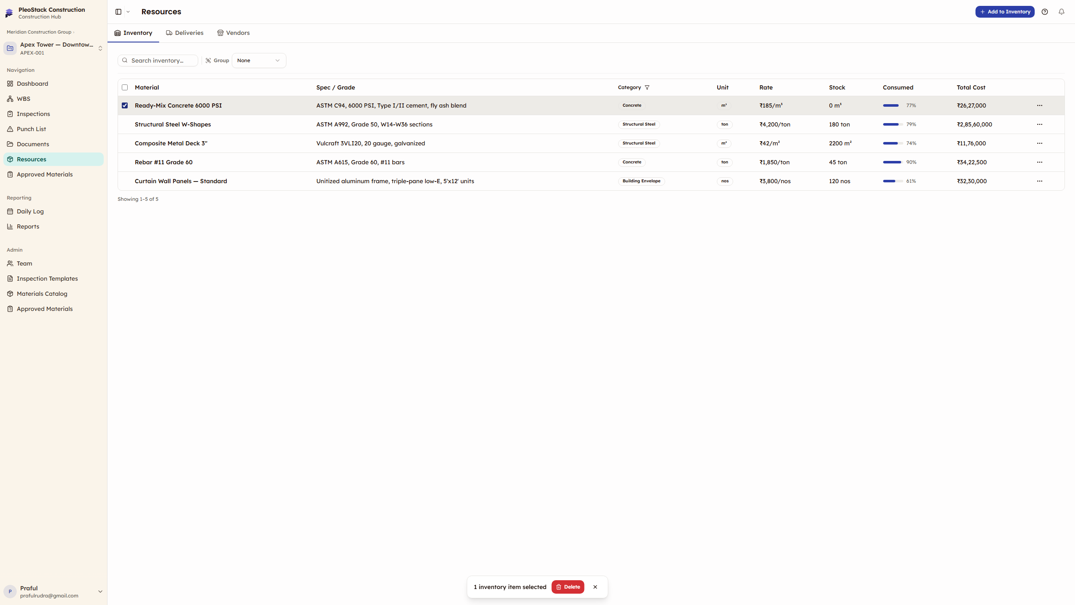Click the Daily Log calendar icon

point(10,211)
